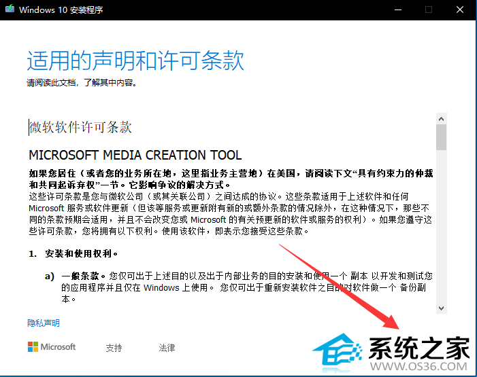This screenshot has width=477, height=377.
Task: Close the Windows 10 setup window
Action: [460, 10]
